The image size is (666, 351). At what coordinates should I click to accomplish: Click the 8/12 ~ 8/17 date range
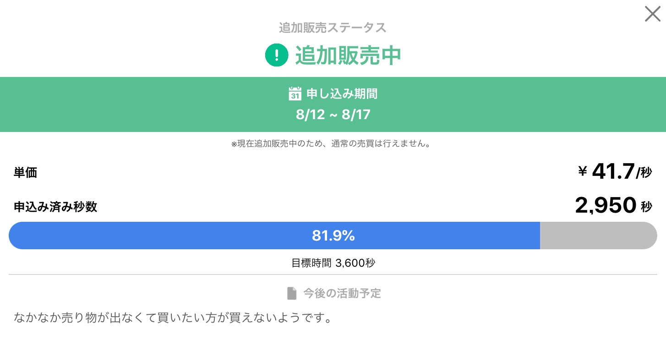pyautogui.click(x=333, y=115)
